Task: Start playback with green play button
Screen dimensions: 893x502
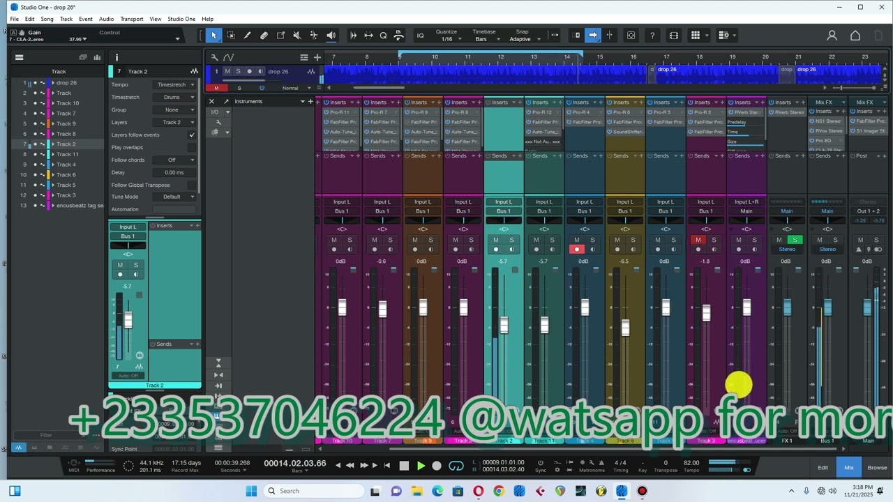Action: click(x=421, y=466)
